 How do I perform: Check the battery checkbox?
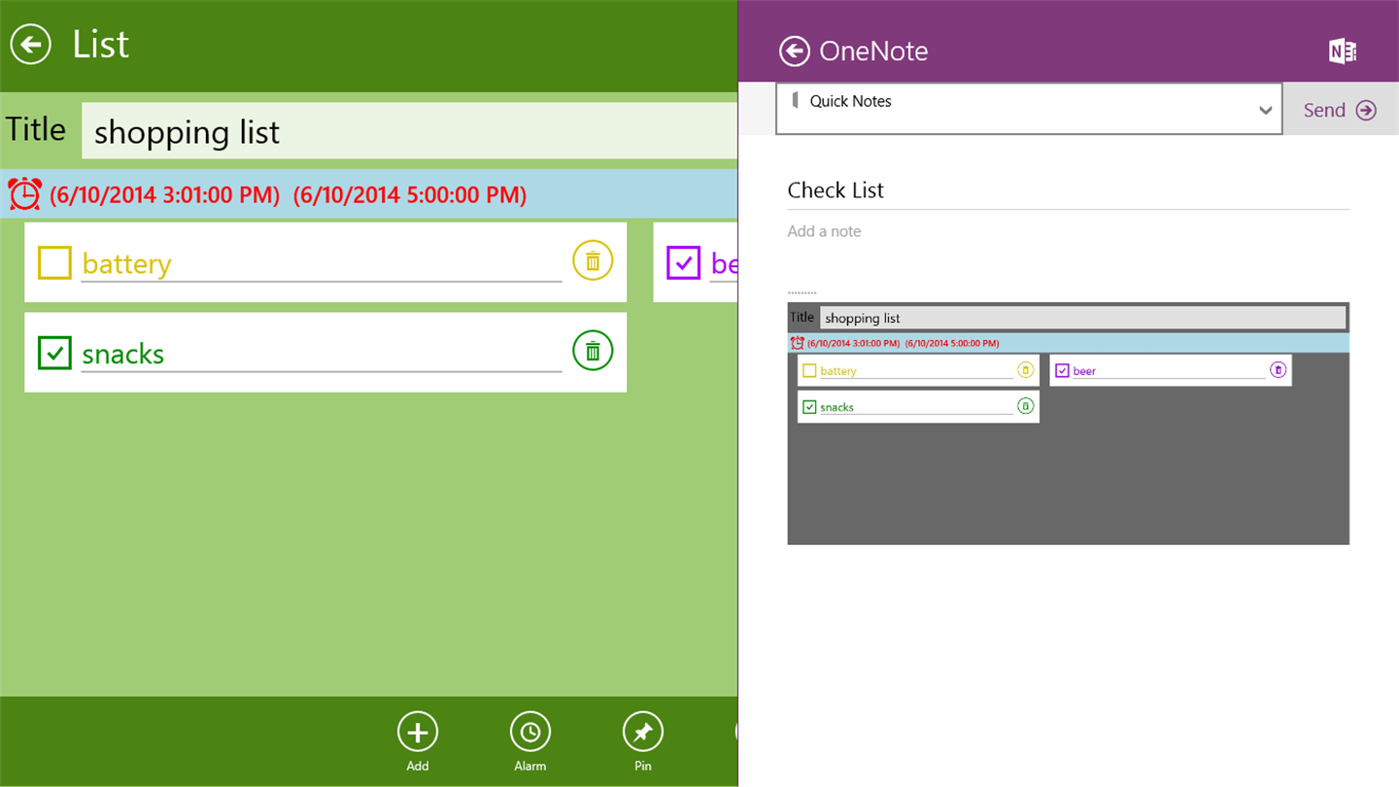[54, 262]
